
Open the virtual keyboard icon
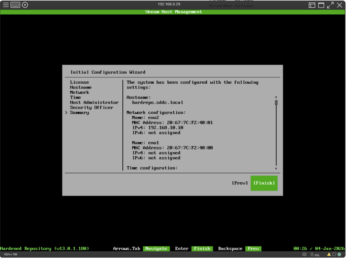pos(15,5)
